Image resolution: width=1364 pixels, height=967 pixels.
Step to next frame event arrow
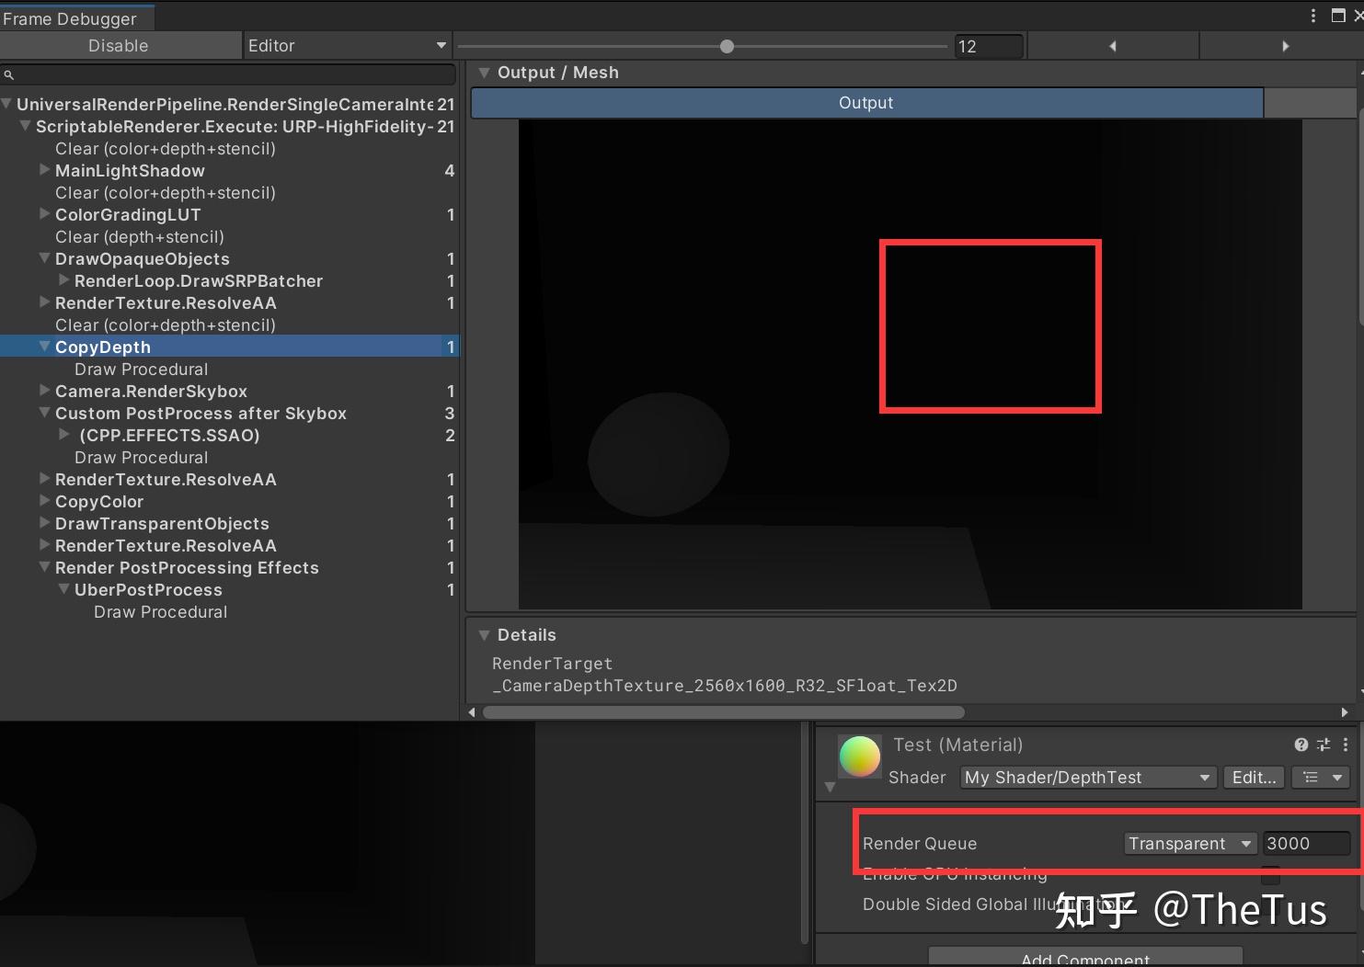point(1285,46)
